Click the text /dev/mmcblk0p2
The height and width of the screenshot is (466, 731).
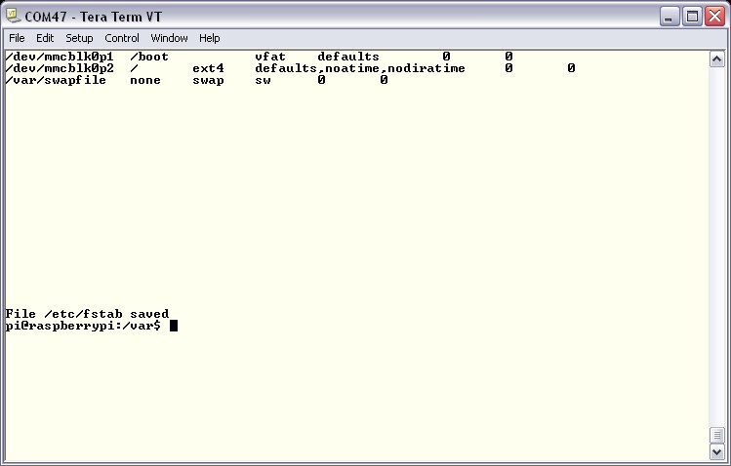pyautogui.click(x=60, y=68)
